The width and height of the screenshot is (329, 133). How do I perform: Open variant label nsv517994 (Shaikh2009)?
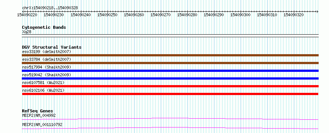[x=47, y=67]
